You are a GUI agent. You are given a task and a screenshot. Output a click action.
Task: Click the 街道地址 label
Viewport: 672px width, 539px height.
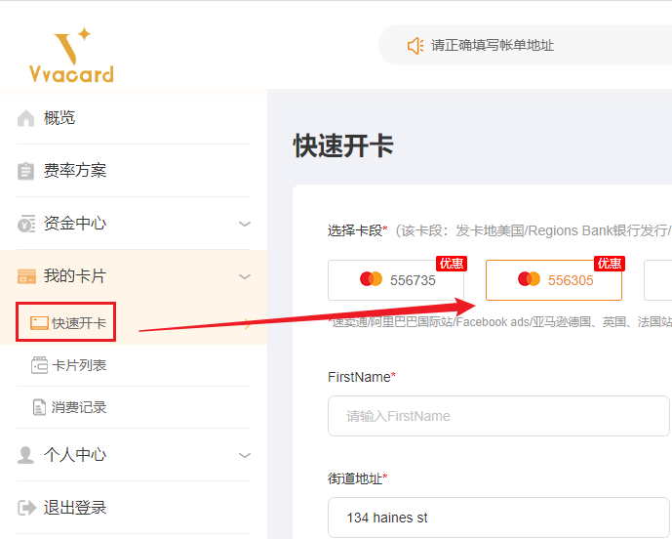pos(357,478)
